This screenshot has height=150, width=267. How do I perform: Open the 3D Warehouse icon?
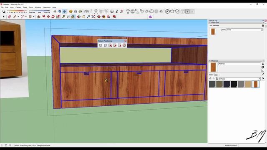point(99,17)
